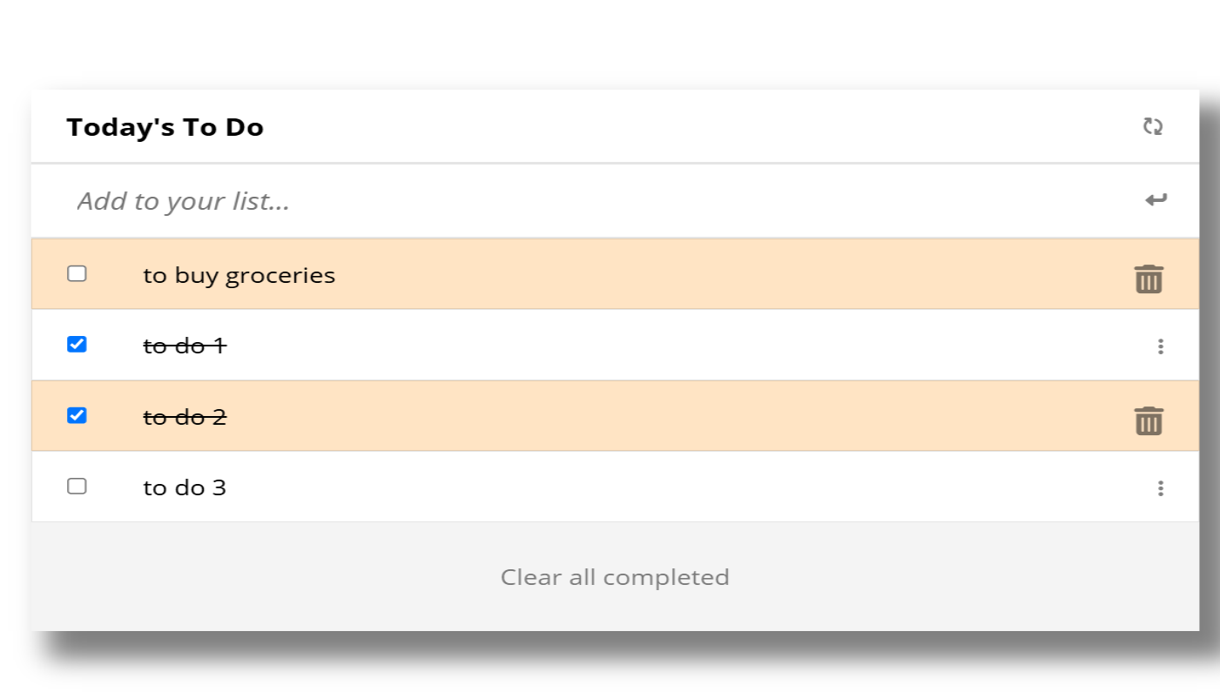
Task: Click the struck-through "to do 1" label
Action: pyautogui.click(x=185, y=346)
